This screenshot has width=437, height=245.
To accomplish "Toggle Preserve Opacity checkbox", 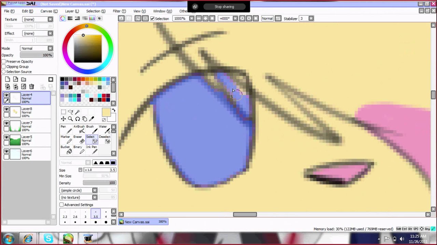I will 4,62.
